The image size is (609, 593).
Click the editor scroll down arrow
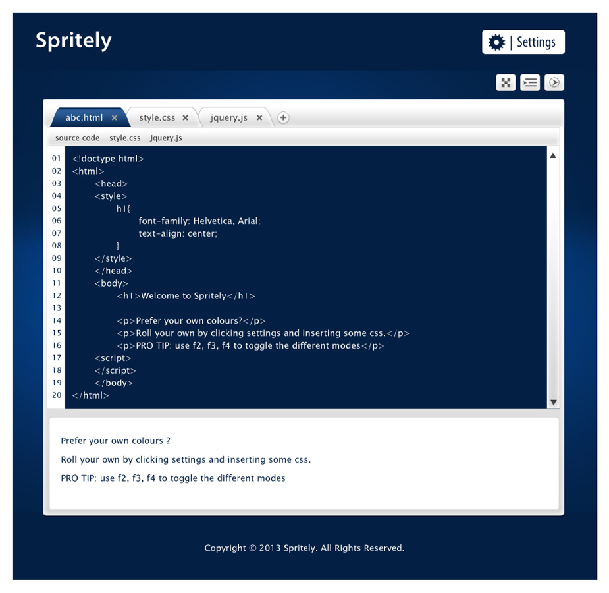point(554,402)
